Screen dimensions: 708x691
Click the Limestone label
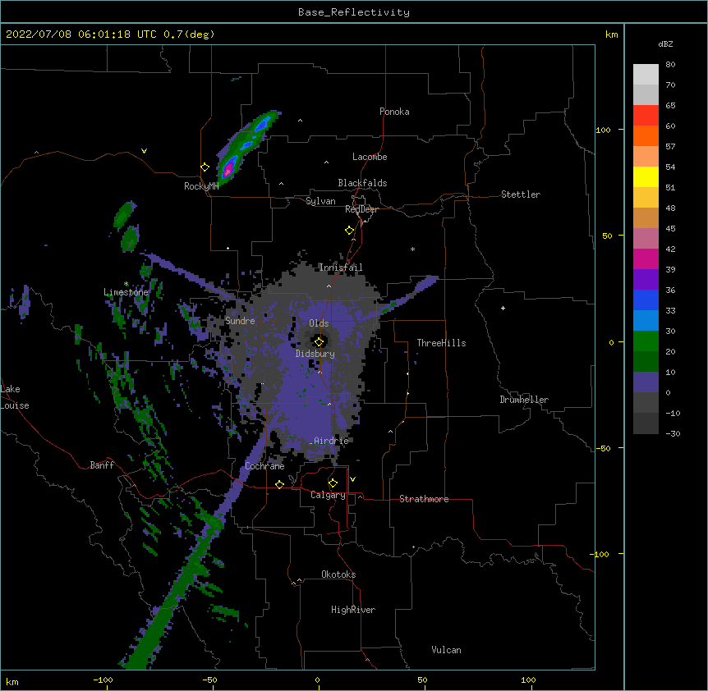pyautogui.click(x=126, y=292)
